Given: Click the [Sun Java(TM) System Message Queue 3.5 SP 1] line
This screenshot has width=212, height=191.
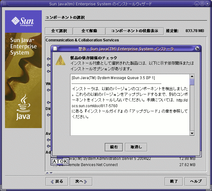Looking at the screenshot, I should pos(113,78).
